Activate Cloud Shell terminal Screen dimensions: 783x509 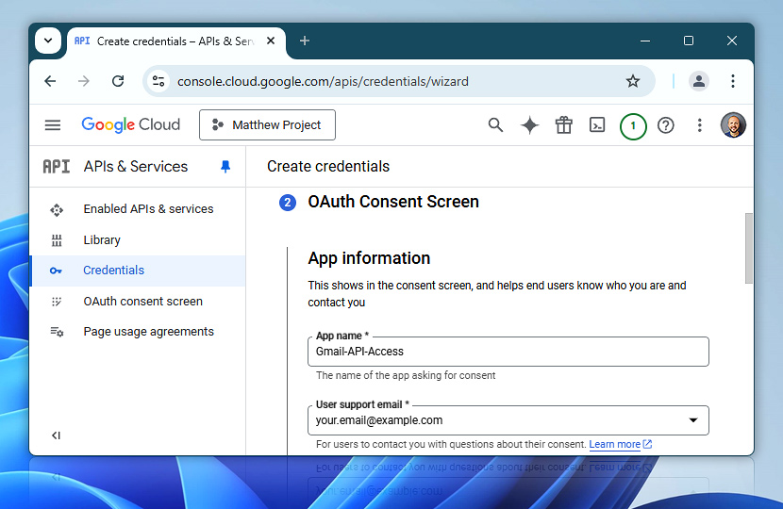(597, 124)
